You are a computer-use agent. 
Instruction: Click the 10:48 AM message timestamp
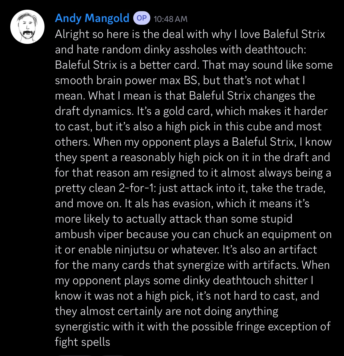171,19
